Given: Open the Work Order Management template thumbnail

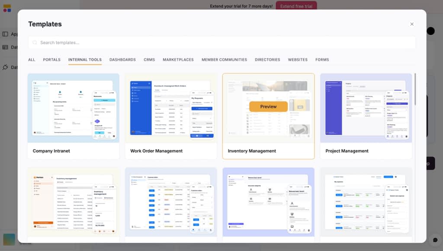Looking at the screenshot, I should click(171, 108).
